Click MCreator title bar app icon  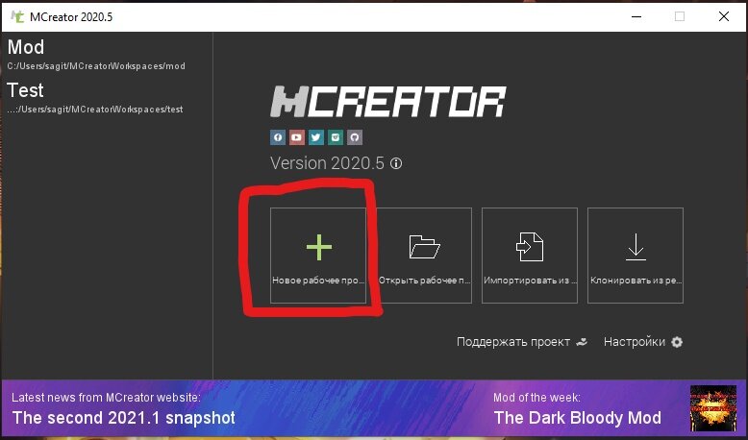(17, 16)
